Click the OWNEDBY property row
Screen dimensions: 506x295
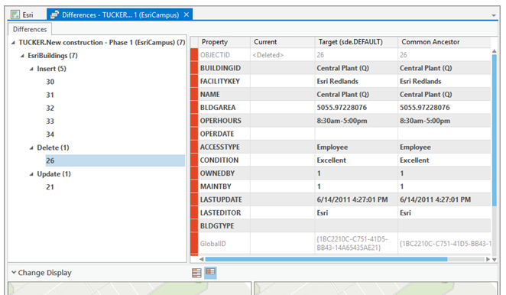point(341,173)
